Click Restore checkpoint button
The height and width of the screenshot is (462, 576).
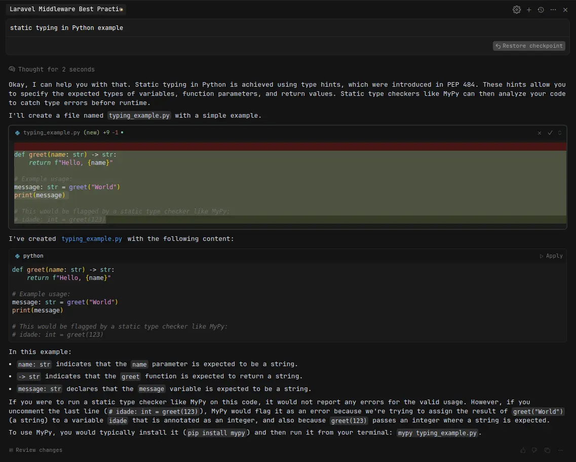(529, 46)
